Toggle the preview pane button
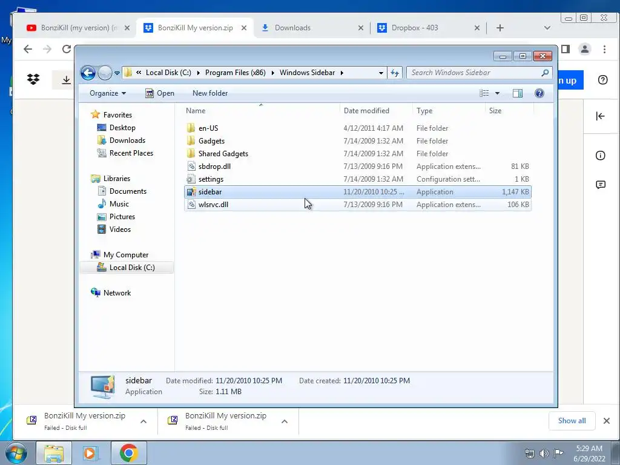Screen dimensions: 620x465 [517, 93]
